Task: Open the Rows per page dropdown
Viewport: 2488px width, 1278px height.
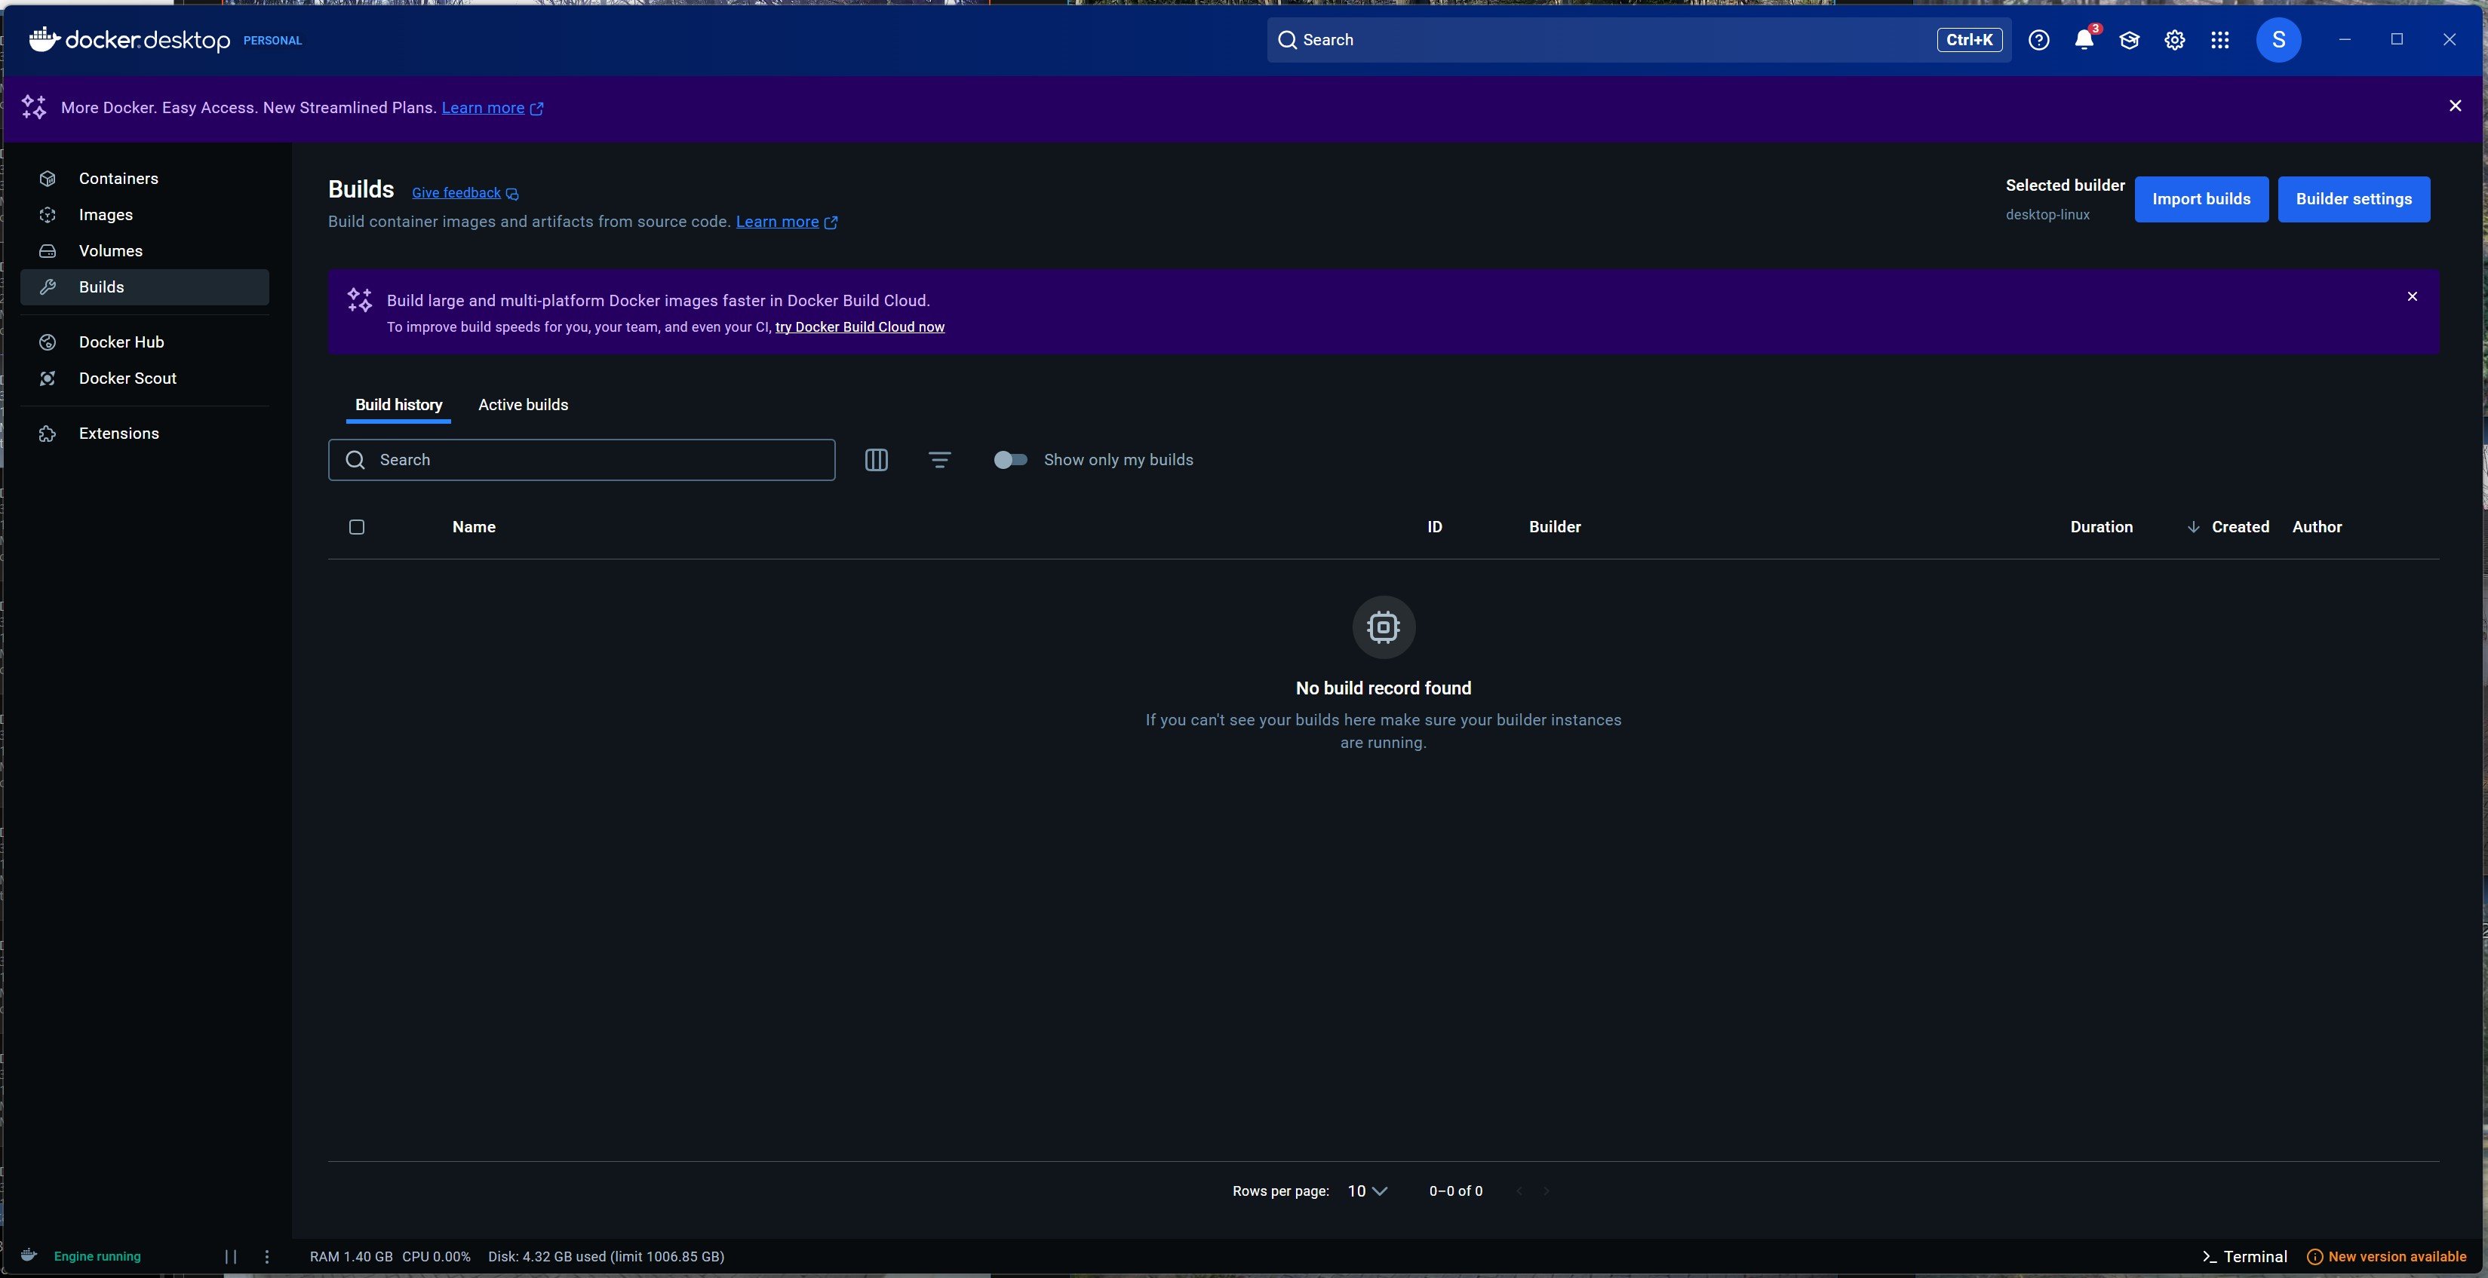Action: pyautogui.click(x=1367, y=1191)
